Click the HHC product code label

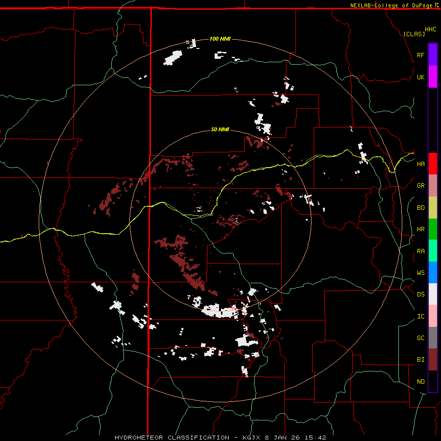(431, 29)
